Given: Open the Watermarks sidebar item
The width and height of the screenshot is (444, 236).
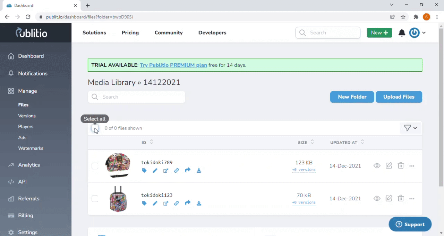Looking at the screenshot, I should tap(31, 148).
